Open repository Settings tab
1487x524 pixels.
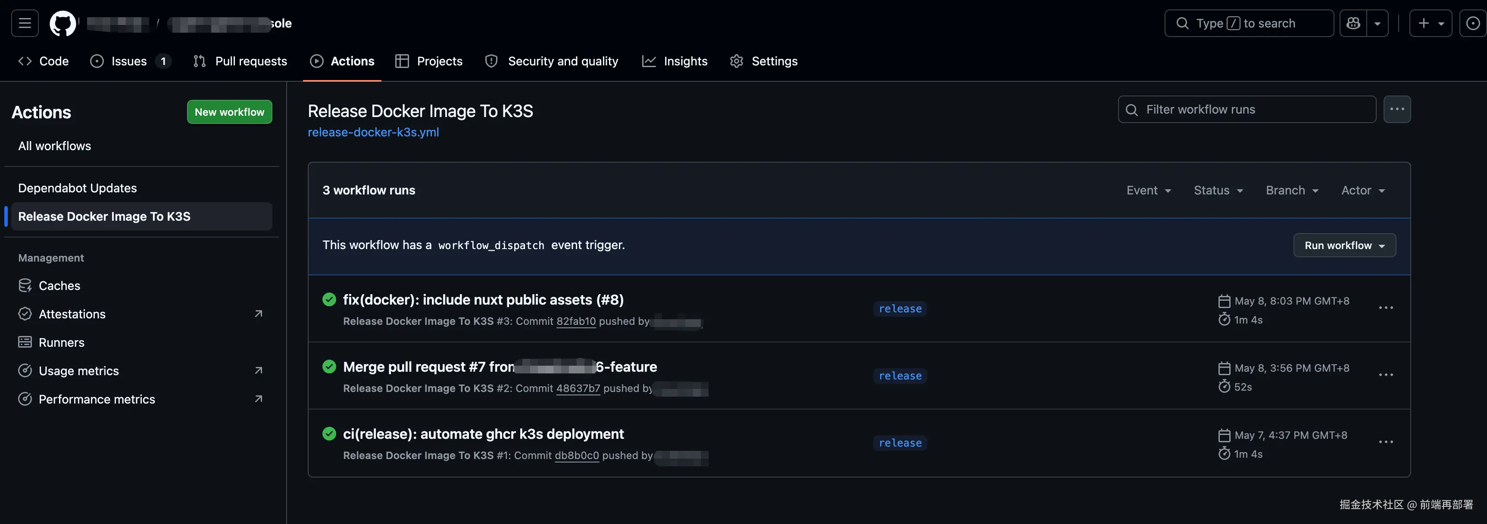764,61
